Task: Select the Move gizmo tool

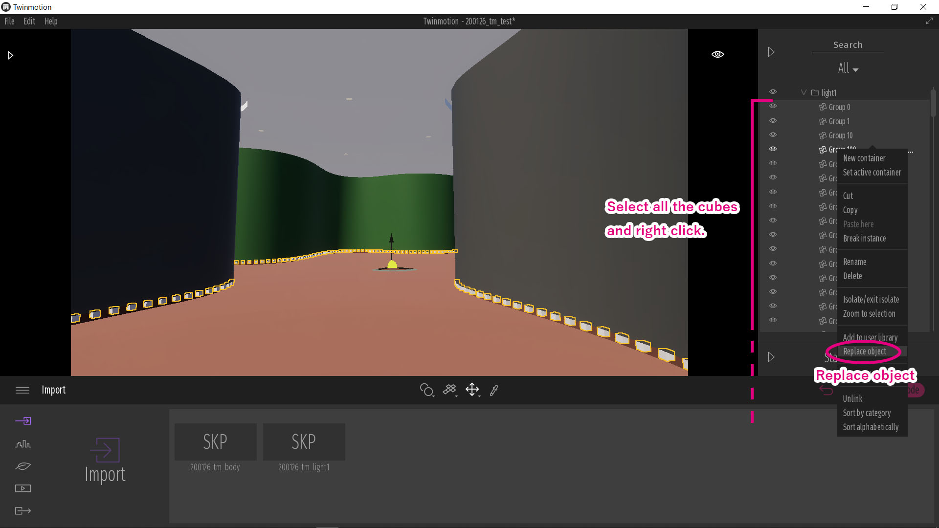Action: pyautogui.click(x=472, y=390)
